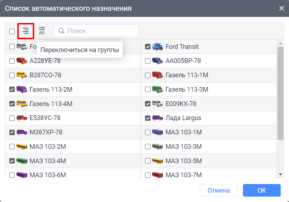Check the AA005BP-78 checkbox
The height and width of the screenshot is (202, 289).
pos(148,61)
